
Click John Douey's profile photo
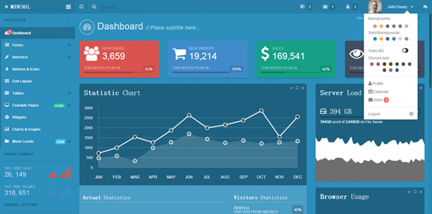(x=375, y=6)
